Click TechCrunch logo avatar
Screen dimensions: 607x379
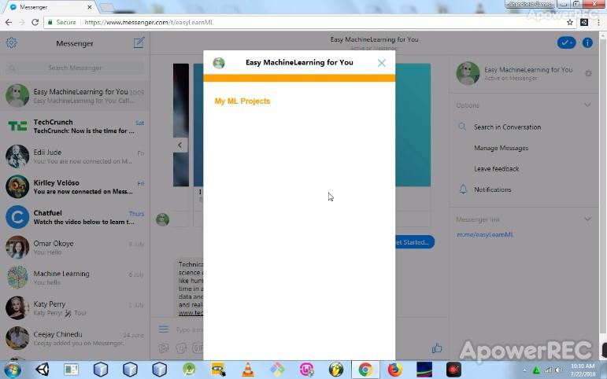point(17,126)
